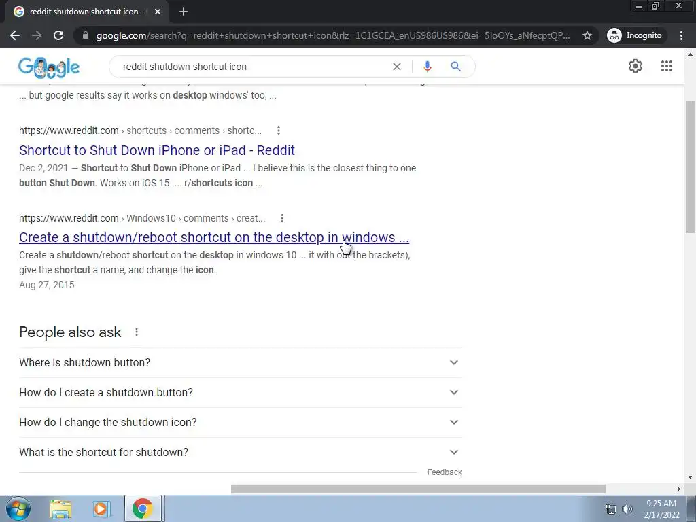This screenshot has height=522, width=696.
Task: Open the Windows Start menu
Action: [18, 508]
